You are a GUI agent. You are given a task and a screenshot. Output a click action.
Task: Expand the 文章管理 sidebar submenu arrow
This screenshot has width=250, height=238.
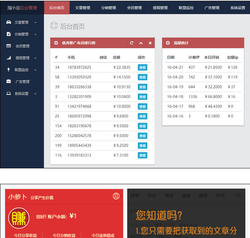pos(35,22)
